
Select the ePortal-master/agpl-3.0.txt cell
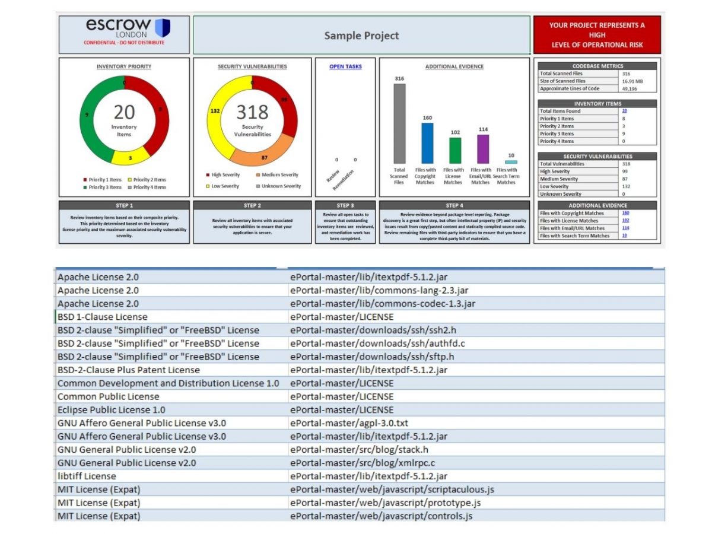pos(476,423)
